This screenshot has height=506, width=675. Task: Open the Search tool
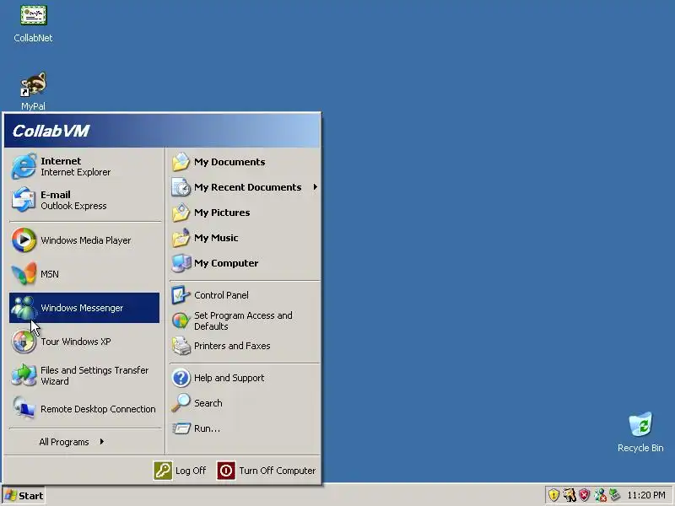coord(245,403)
